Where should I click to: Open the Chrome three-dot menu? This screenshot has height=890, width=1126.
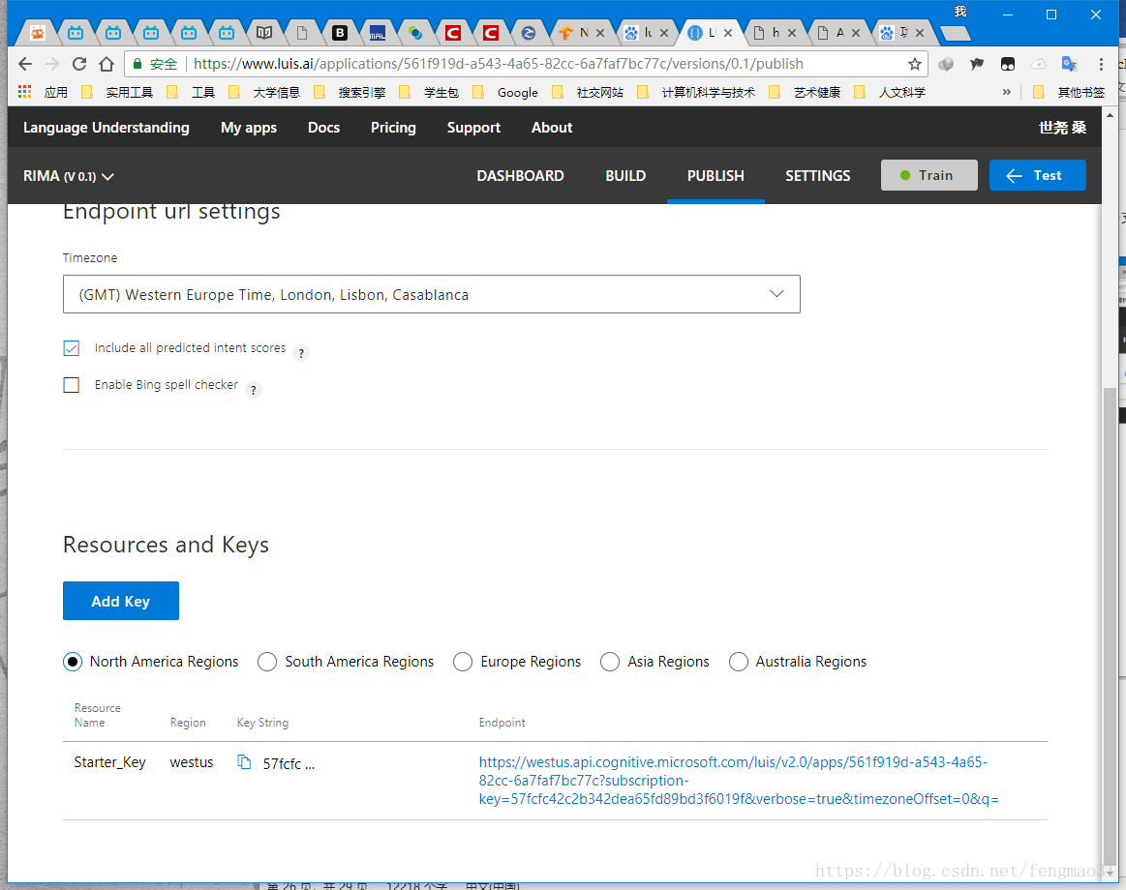[1101, 64]
